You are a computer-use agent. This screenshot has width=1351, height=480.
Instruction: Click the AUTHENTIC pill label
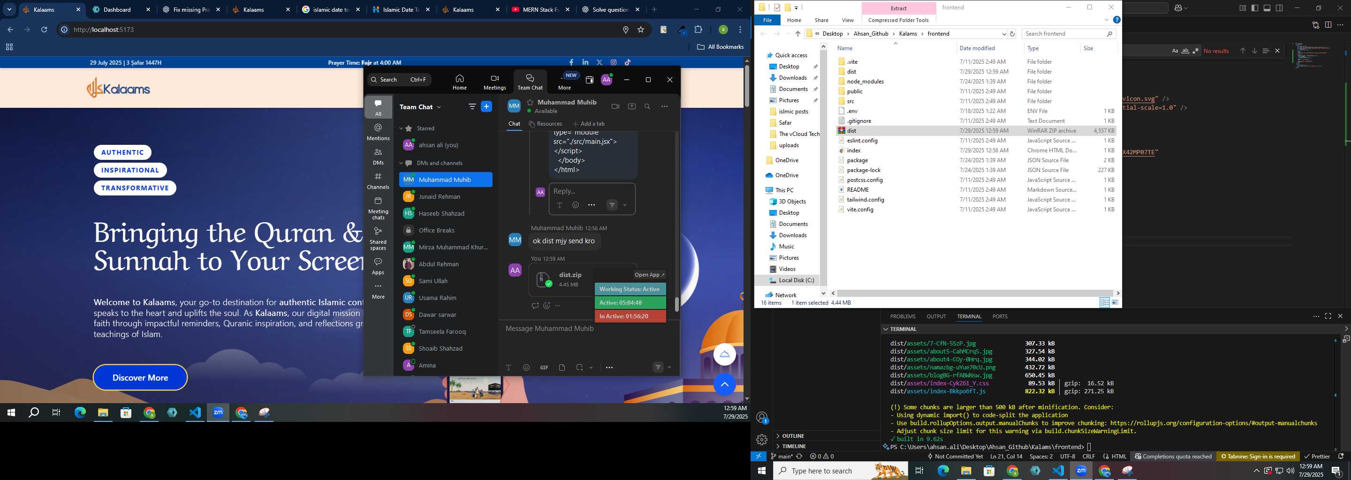(123, 152)
